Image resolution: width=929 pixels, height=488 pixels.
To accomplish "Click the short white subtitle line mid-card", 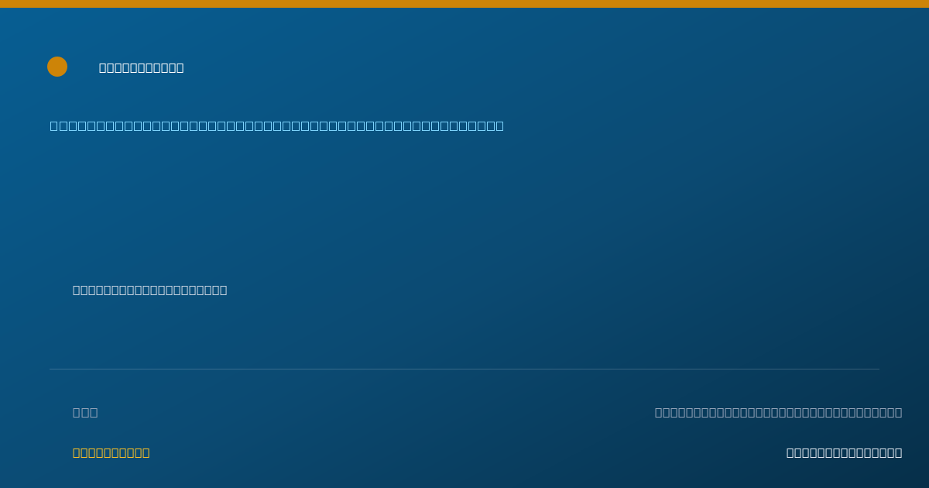I will coord(150,290).
